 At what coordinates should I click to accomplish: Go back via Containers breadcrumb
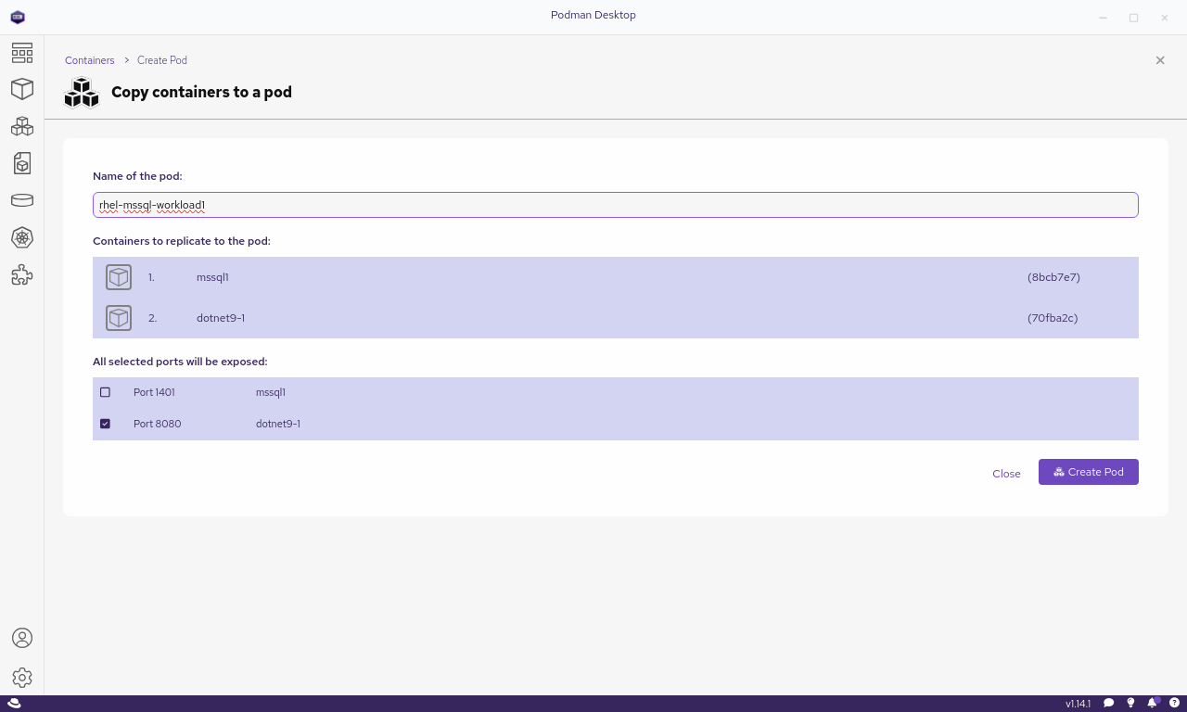click(x=90, y=60)
